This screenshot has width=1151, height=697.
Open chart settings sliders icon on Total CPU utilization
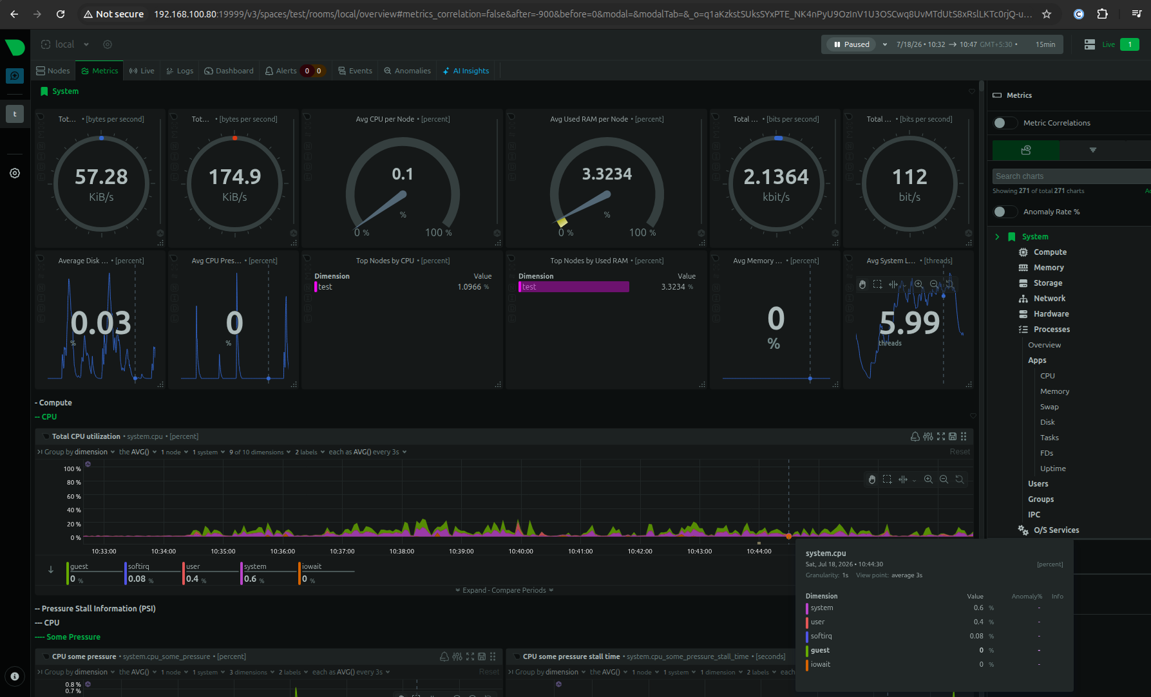click(x=928, y=436)
